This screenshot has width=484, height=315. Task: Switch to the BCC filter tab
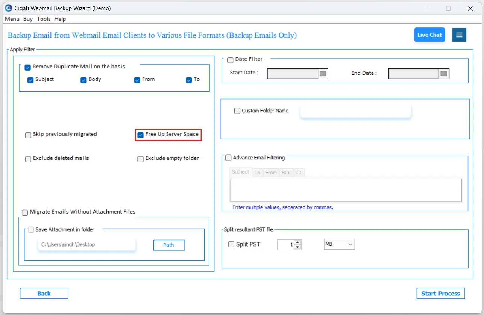(x=287, y=173)
